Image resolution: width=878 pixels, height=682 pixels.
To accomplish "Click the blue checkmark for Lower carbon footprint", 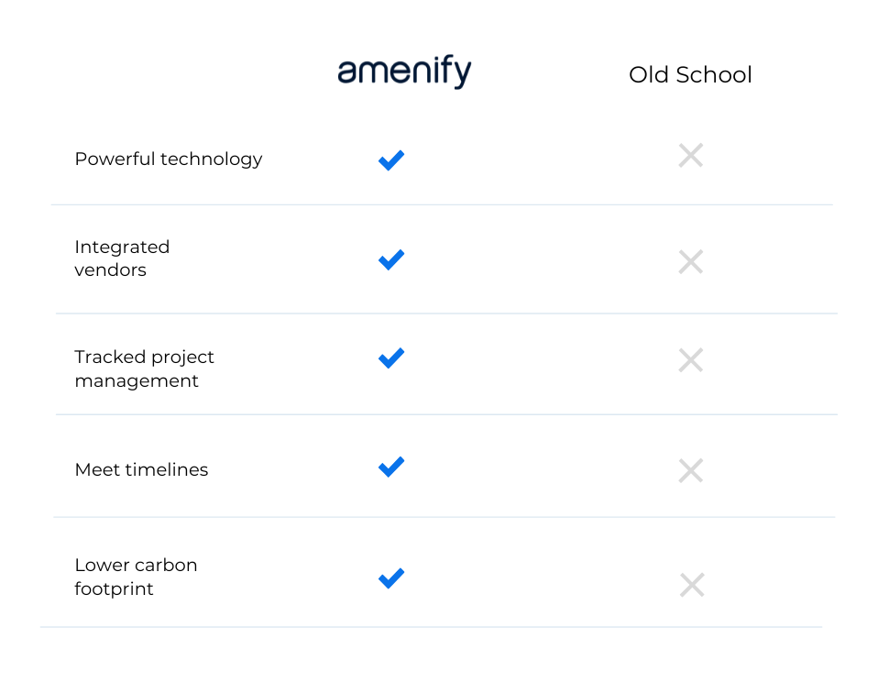I will pos(391,578).
